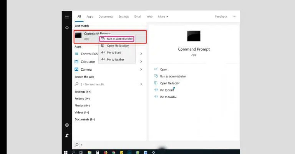Expand the Camera result chevron
The height and width of the screenshot is (154, 295).
pyautogui.click(x=141, y=70)
